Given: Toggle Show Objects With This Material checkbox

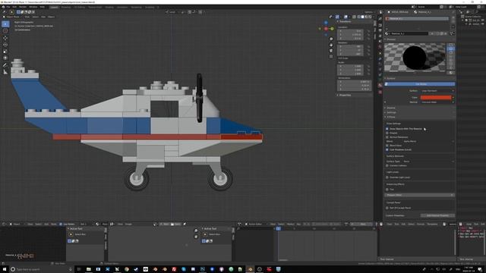Looking at the screenshot, I should [x=387, y=129].
